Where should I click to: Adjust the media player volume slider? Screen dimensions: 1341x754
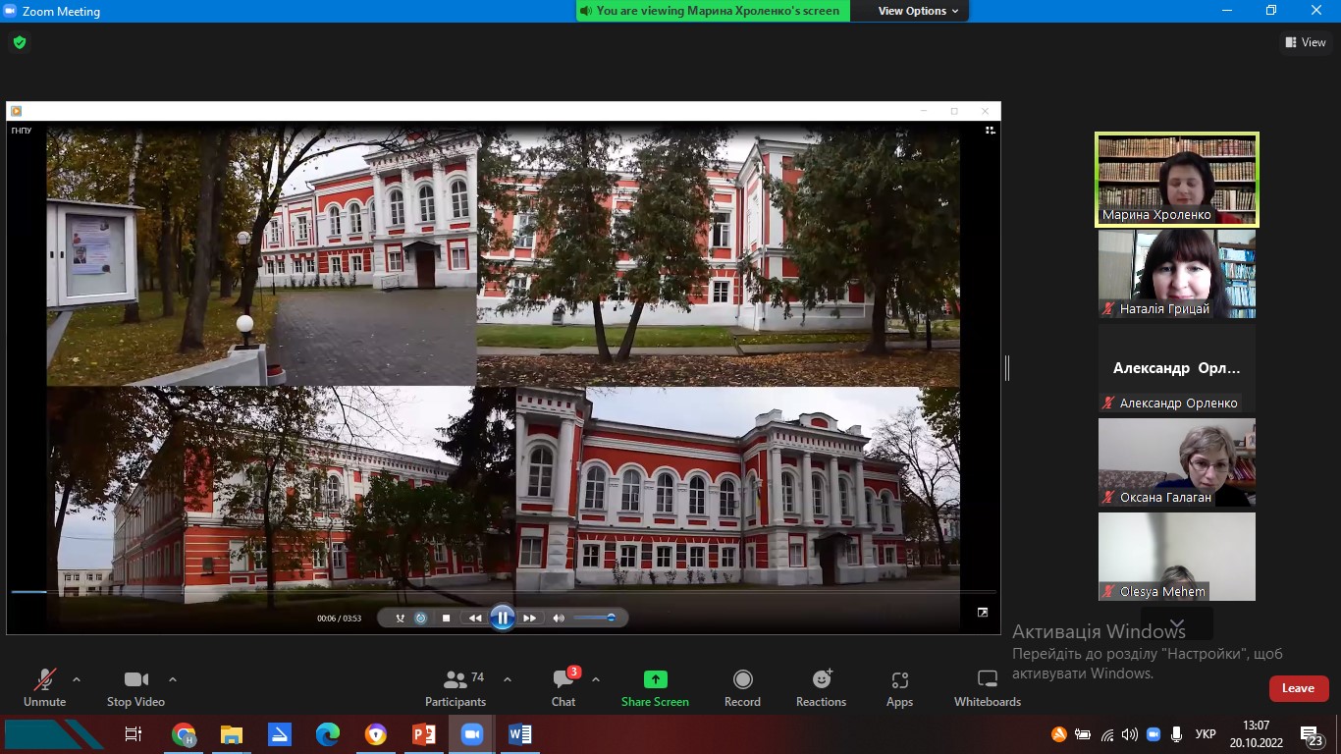coord(595,618)
